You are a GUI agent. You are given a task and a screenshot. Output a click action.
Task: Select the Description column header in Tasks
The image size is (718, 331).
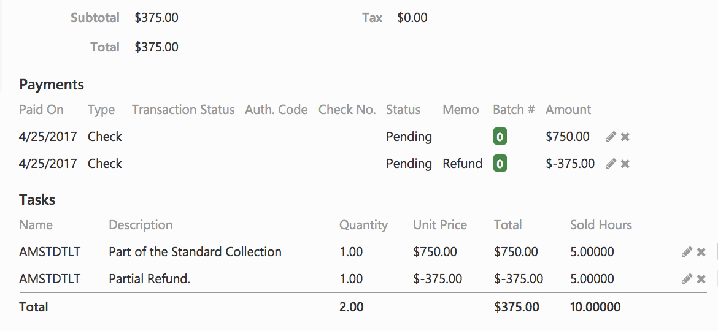click(141, 225)
